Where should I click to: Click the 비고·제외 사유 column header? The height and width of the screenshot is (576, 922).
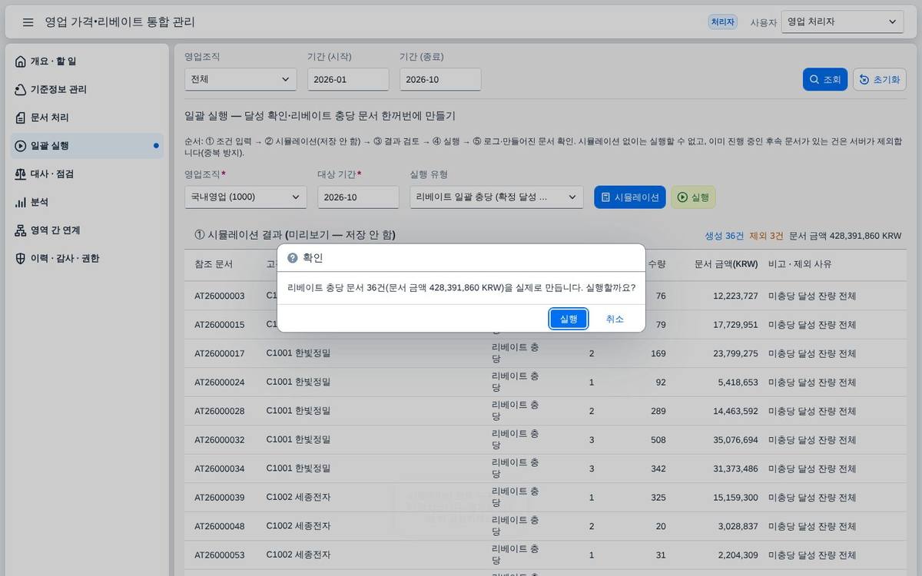pyautogui.click(x=800, y=264)
